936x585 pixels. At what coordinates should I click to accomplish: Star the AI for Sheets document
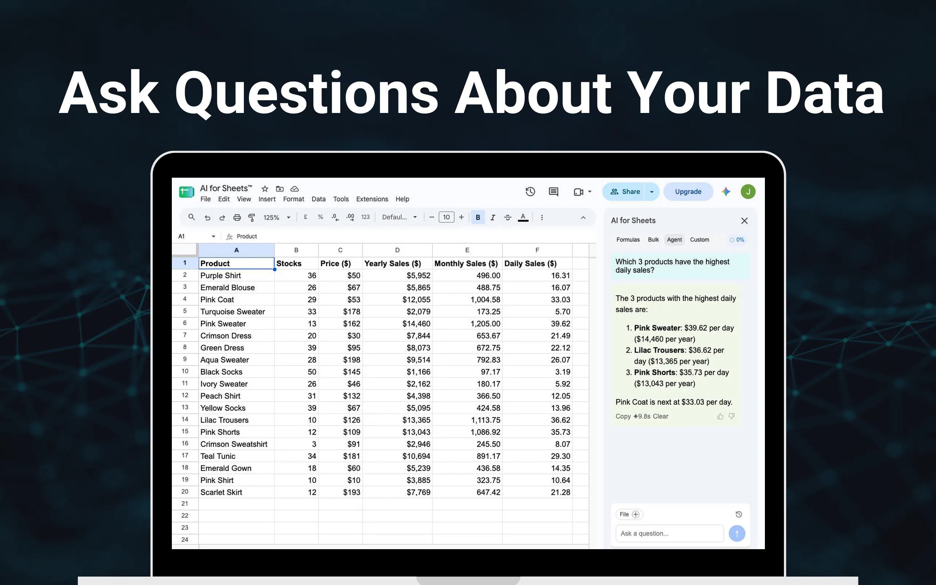pos(265,189)
